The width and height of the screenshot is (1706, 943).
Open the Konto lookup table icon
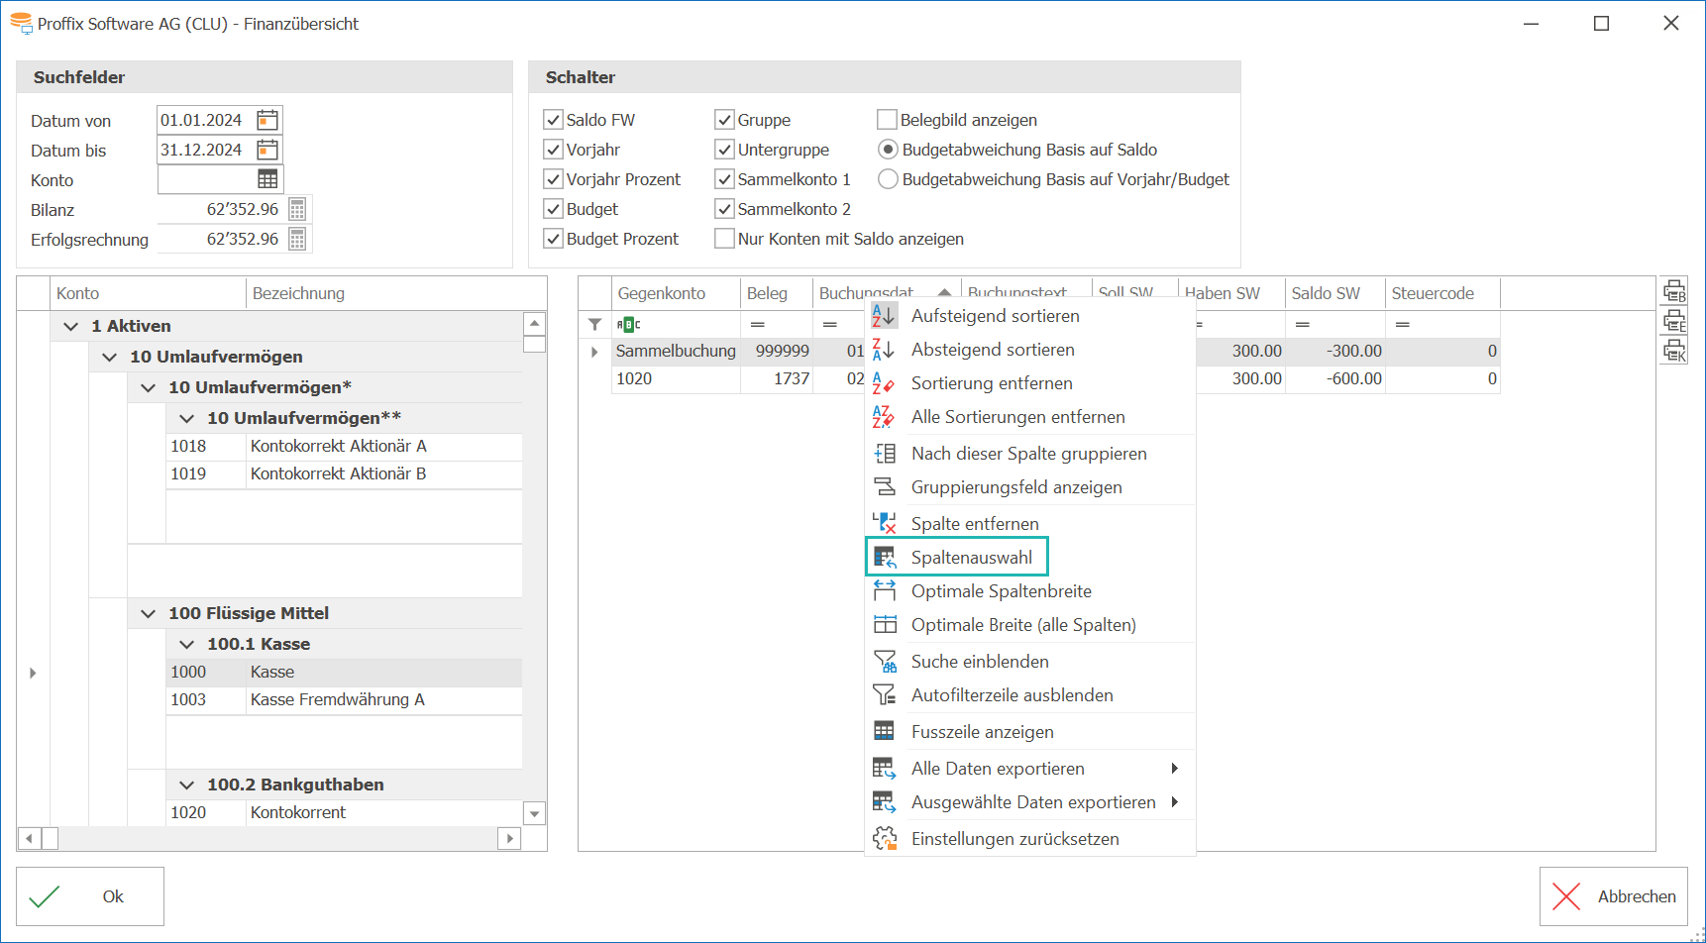(x=267, y=179)
